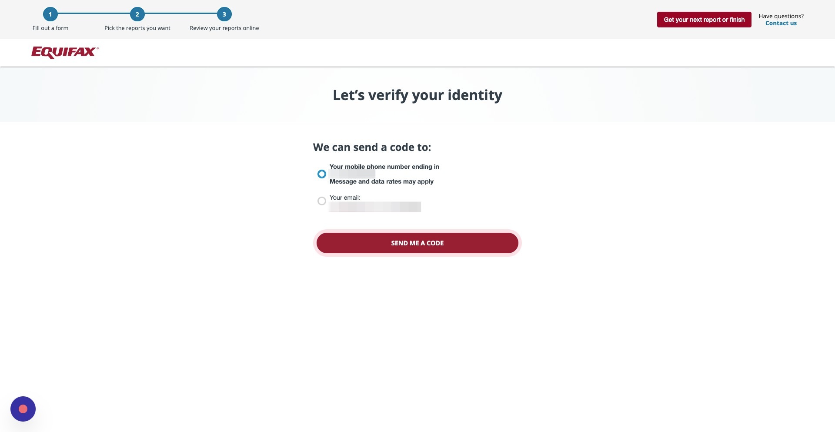Click the 'Let's verify your identity' heading
The image size is (835, 432).
pyautogui.click(x=417, y=95)
